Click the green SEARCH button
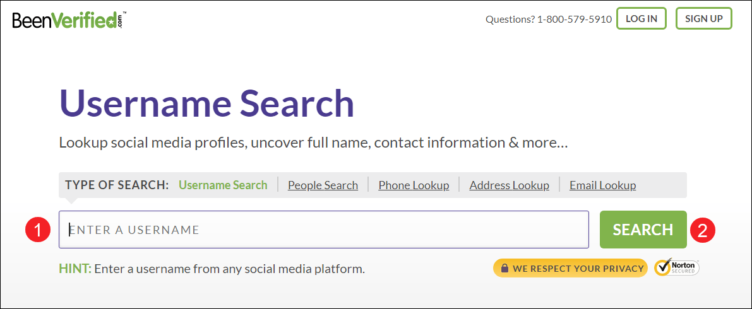 (643, 230)
